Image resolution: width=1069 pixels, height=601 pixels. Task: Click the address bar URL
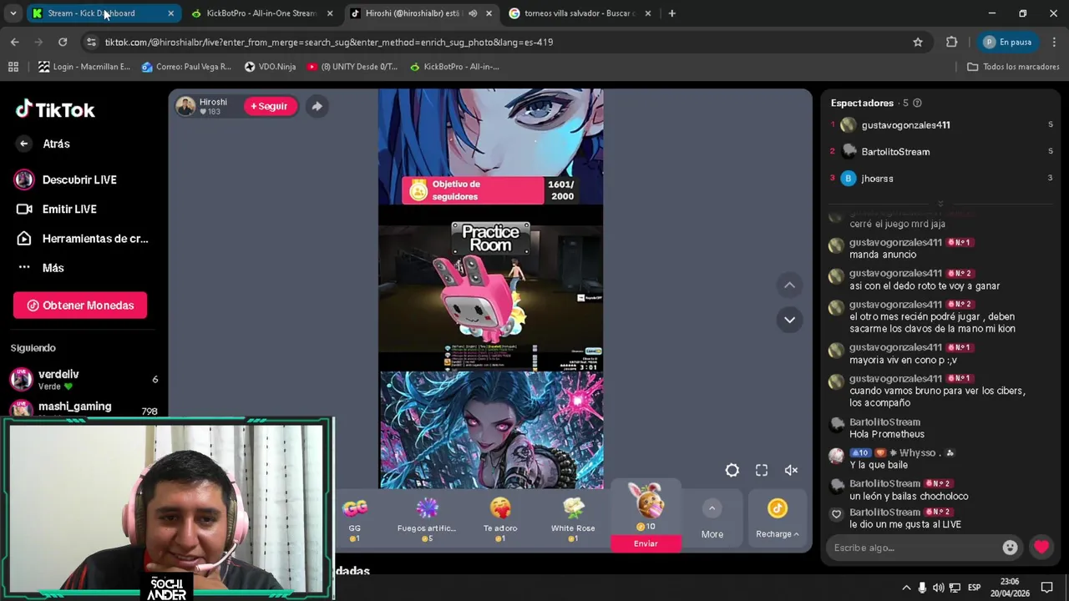click(x=329, y=42)
